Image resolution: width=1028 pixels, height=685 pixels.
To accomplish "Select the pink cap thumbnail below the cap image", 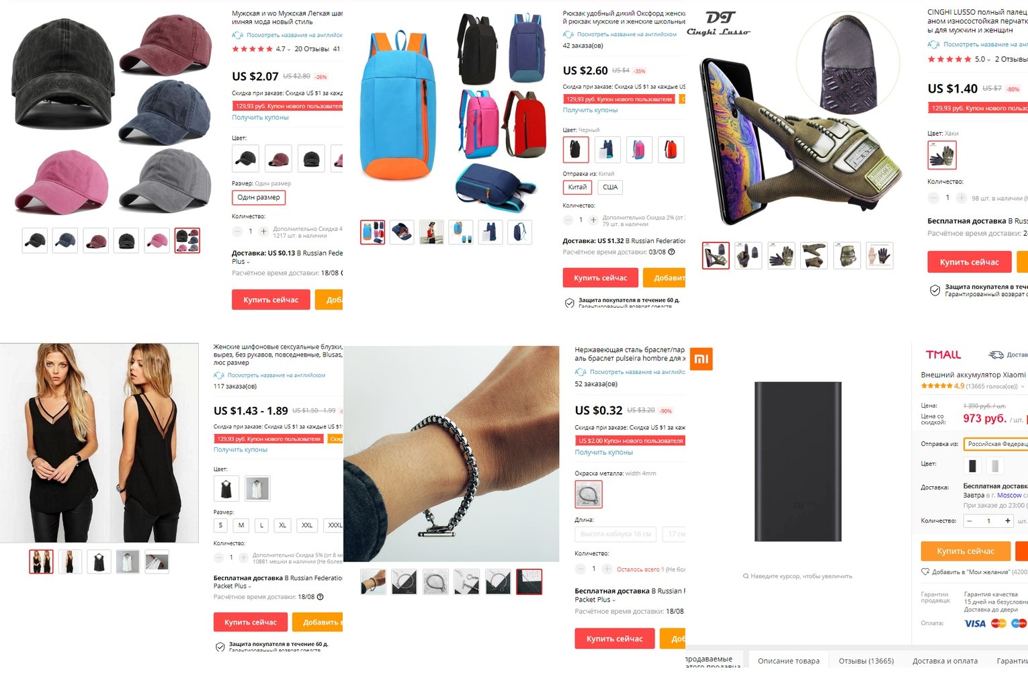I will pos(157,240).
